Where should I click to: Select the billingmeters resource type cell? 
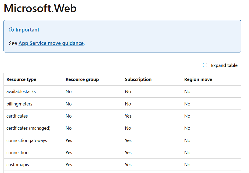[x=19, y=104]
